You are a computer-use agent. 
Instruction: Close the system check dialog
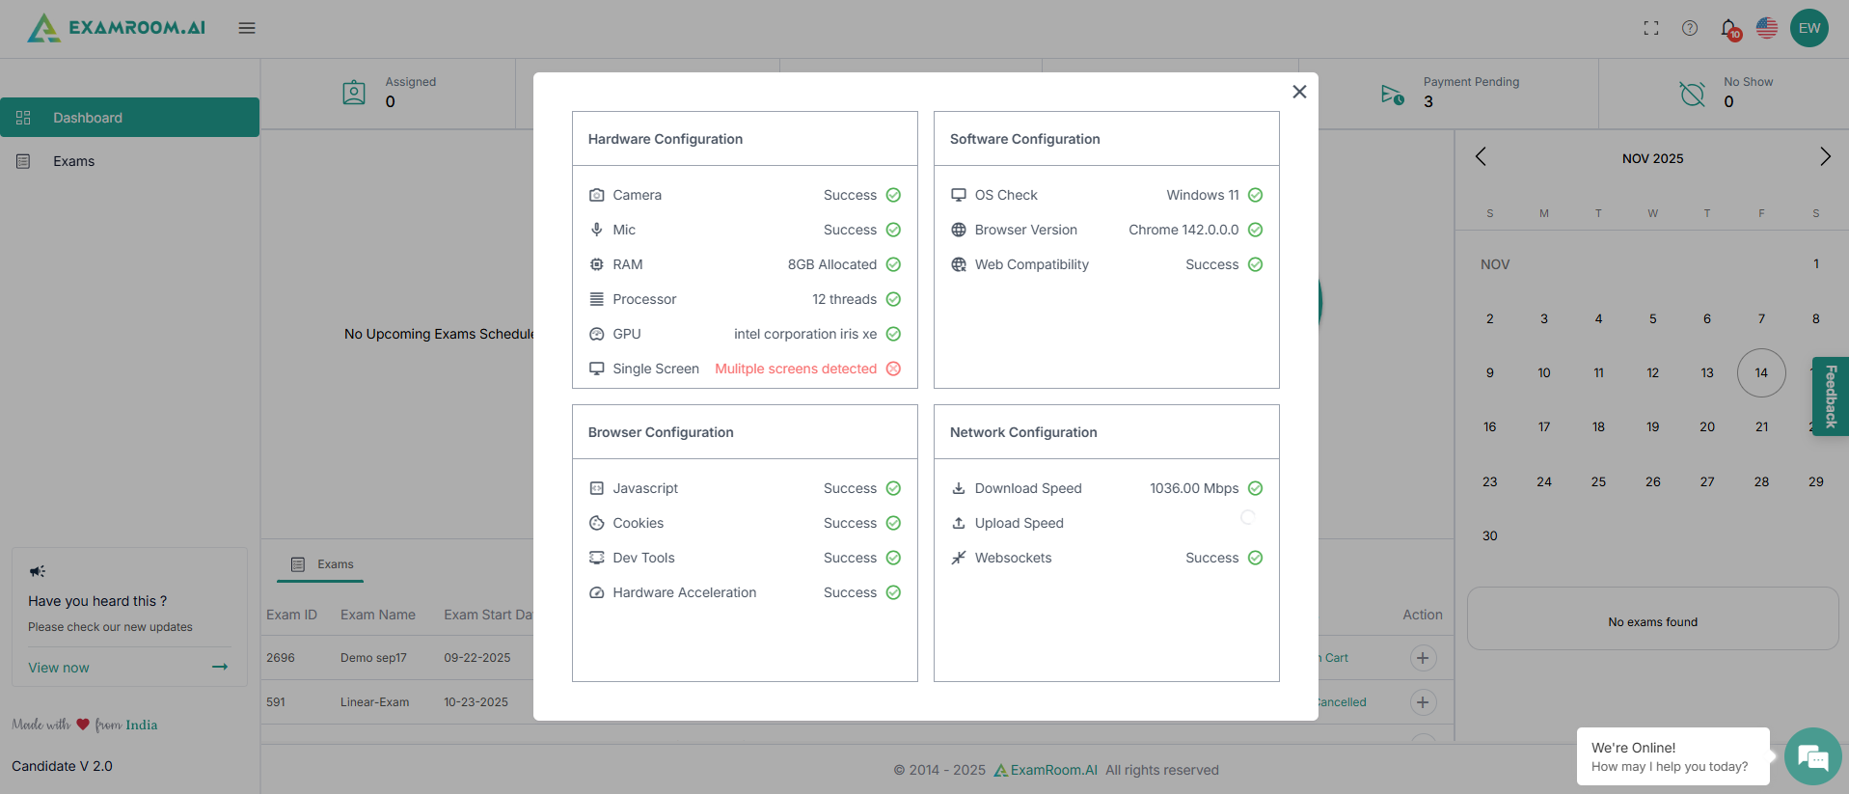tap(1299, 92)
